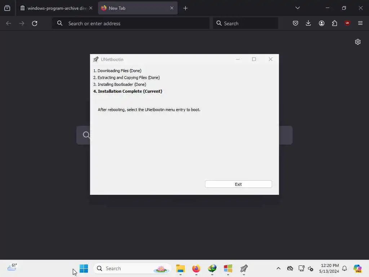This screenshot has width=369, height=277.
Task: Go back one page in Firefox
Action: point(9,23)
